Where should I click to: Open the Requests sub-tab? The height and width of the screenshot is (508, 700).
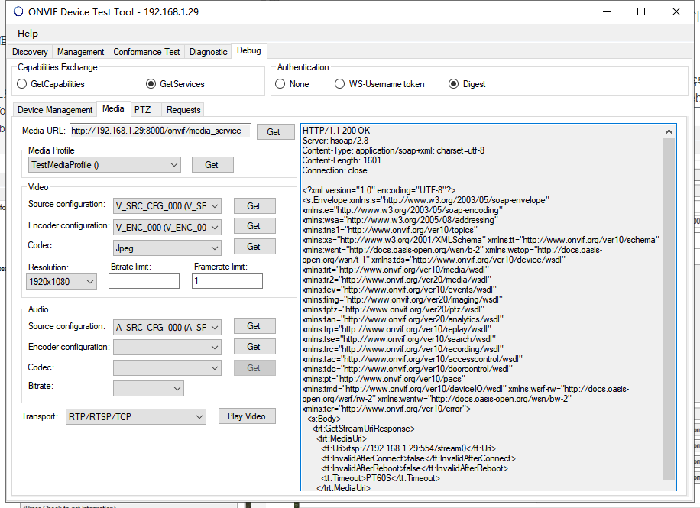[183, 110]
